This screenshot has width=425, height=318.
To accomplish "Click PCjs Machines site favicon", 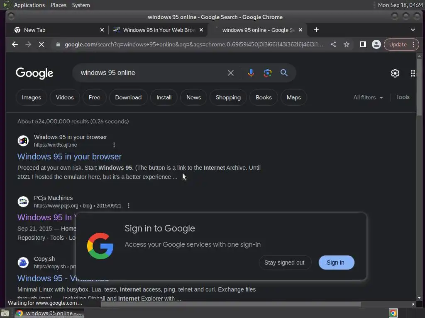I will (x=23, y=202).
